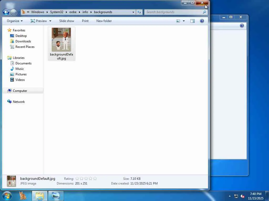
Task: Open the Videos library
Action: (20, 80)
